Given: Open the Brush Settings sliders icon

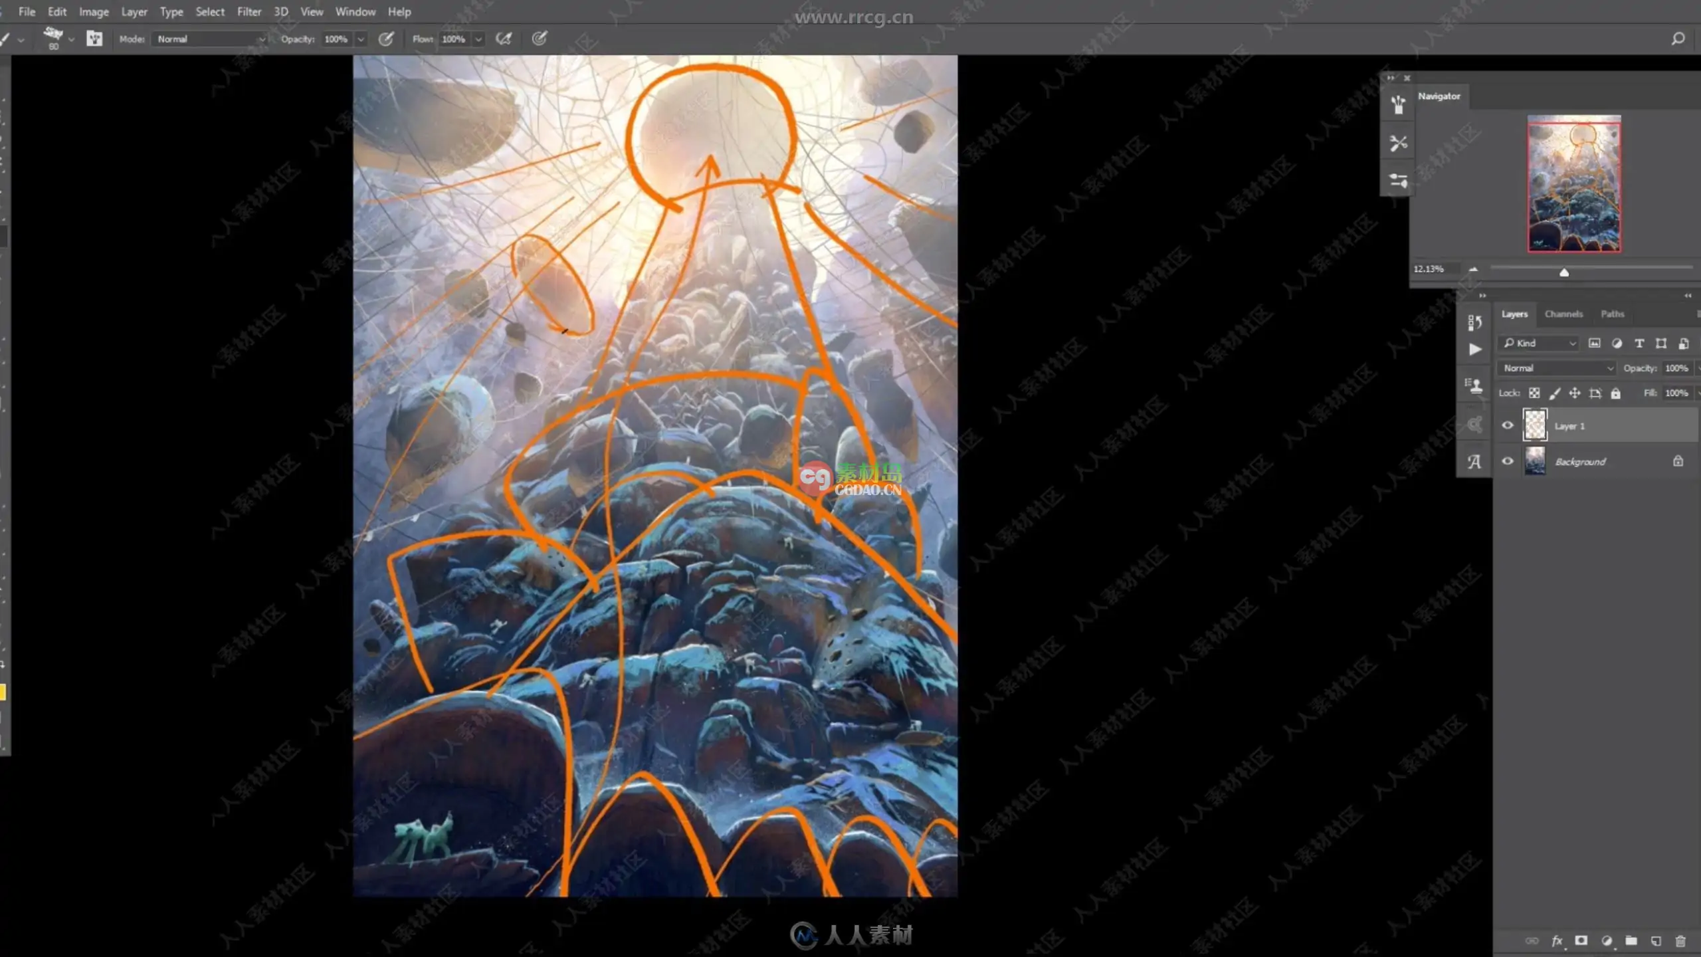Looking at the screenshot, I should tap(1398, 180).
